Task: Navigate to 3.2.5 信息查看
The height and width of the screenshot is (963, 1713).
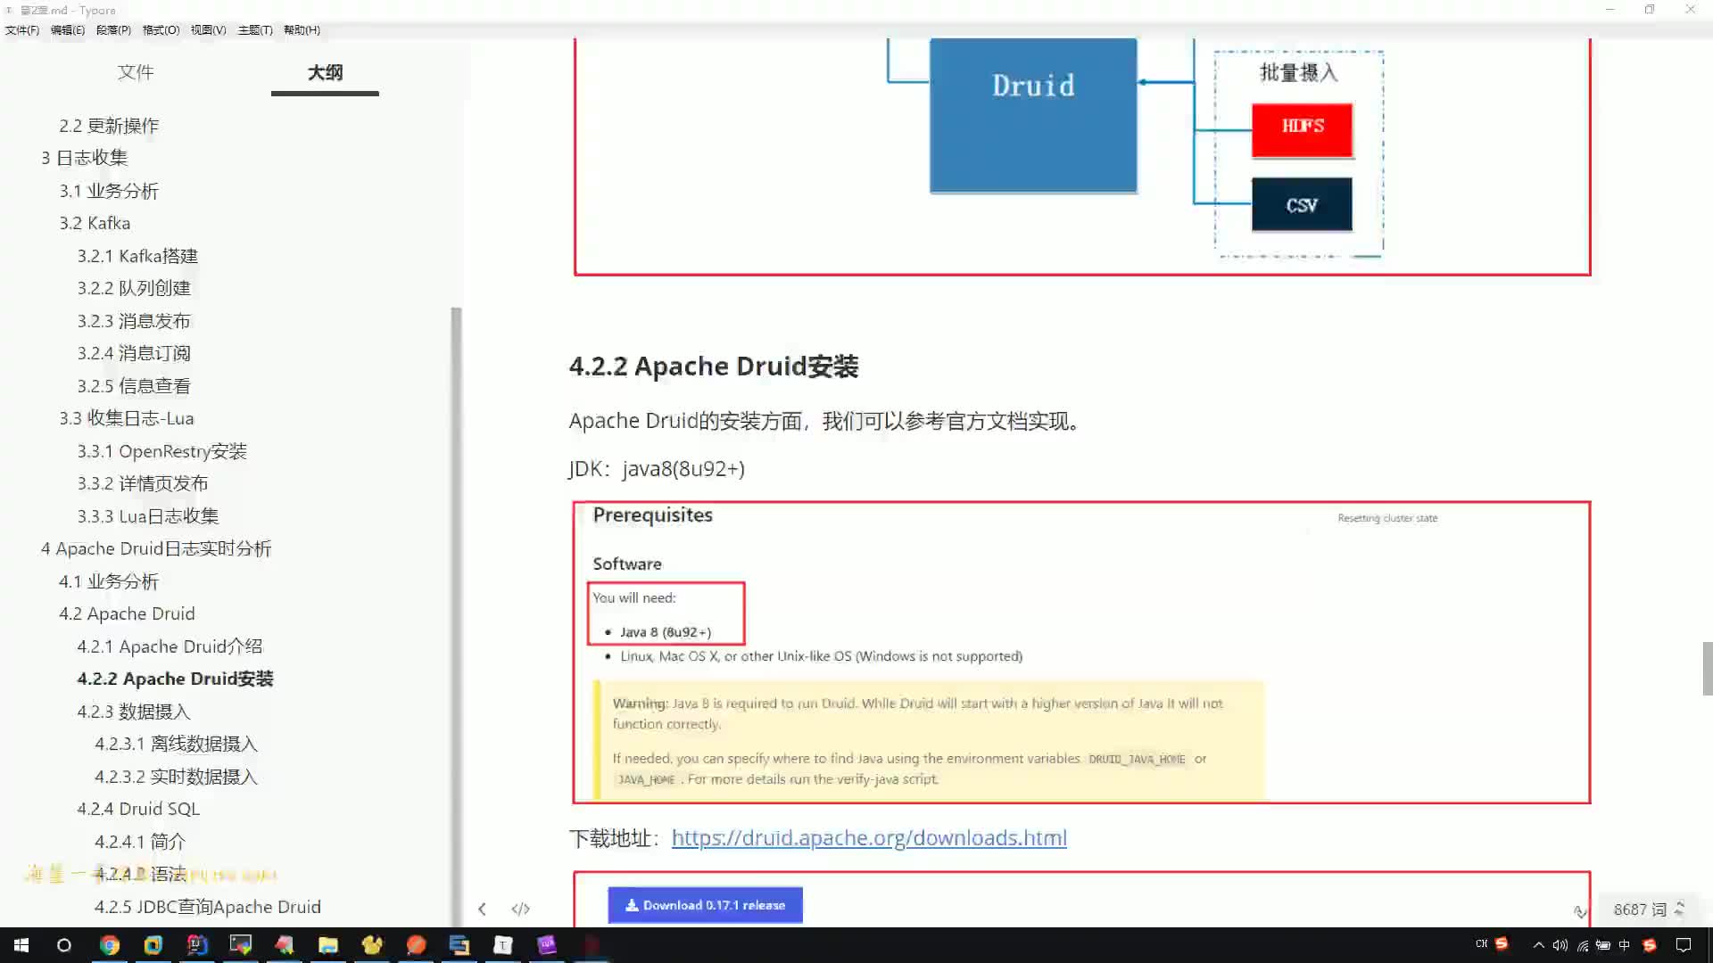Action: tap(134, 386)
